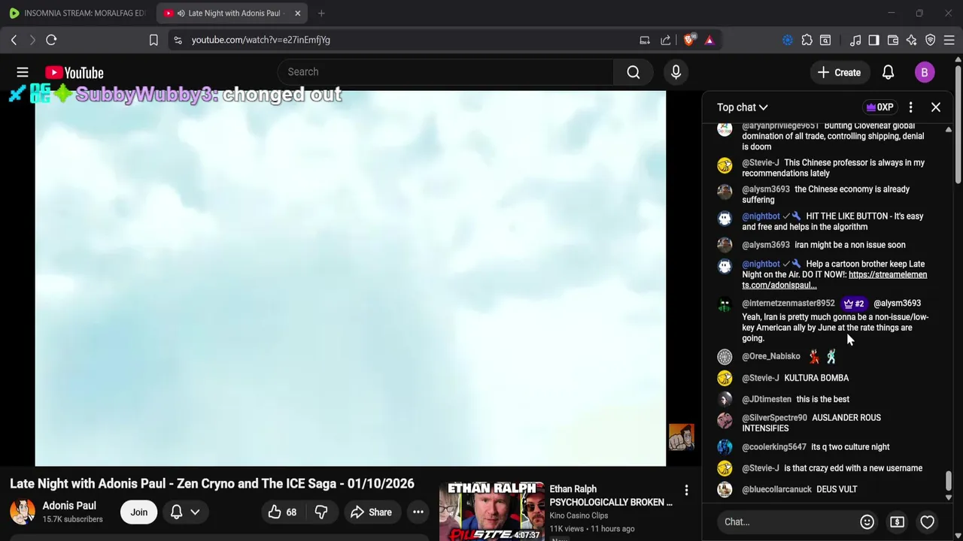Open the browser main hamburger menu
963x541 pixels.
[x=949, y=40]
